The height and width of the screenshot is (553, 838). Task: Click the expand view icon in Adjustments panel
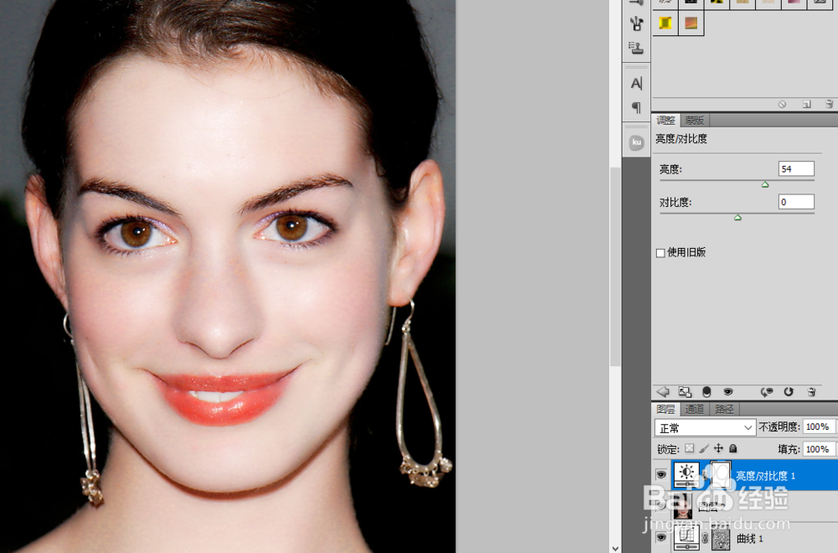(x=685, y=391)
